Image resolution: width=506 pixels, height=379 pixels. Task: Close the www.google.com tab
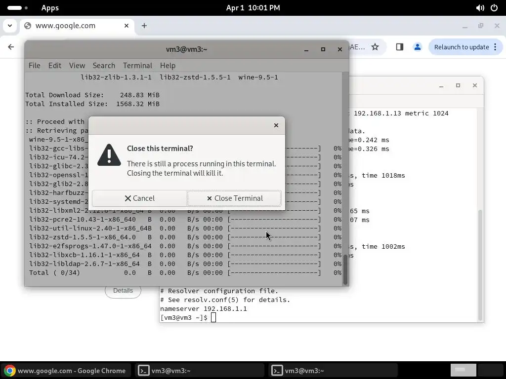click(x=126, y=26)
